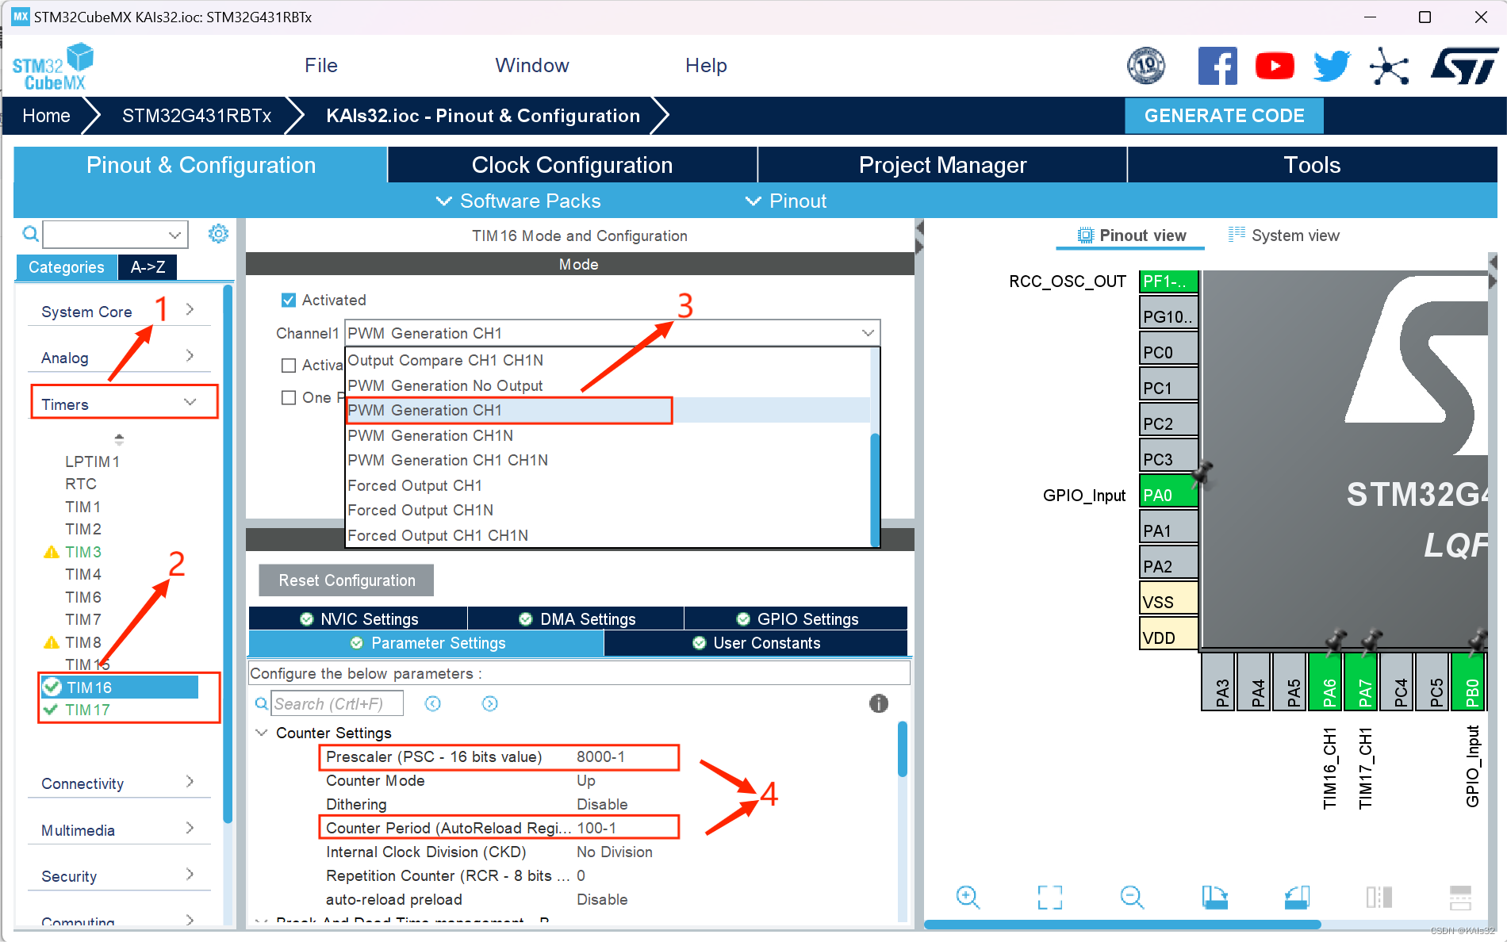Click the STM32G431RBTx breadcrumb
The width and height of the screenshot is (1507, 942).
197,116
